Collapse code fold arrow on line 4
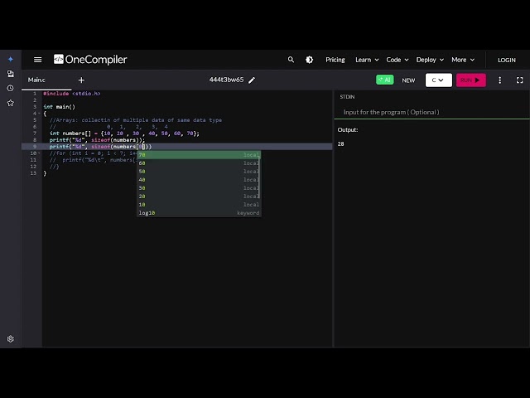 coord(39,114)
